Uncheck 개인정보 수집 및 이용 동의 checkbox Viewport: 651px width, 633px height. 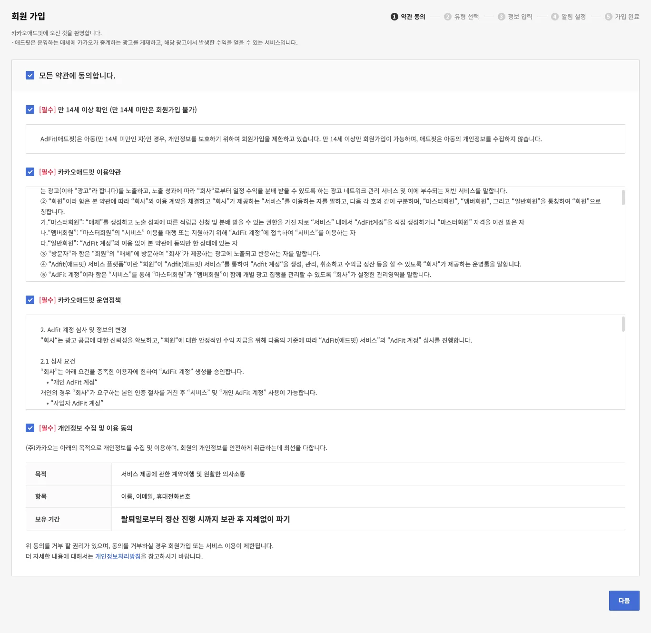(30, 428)
